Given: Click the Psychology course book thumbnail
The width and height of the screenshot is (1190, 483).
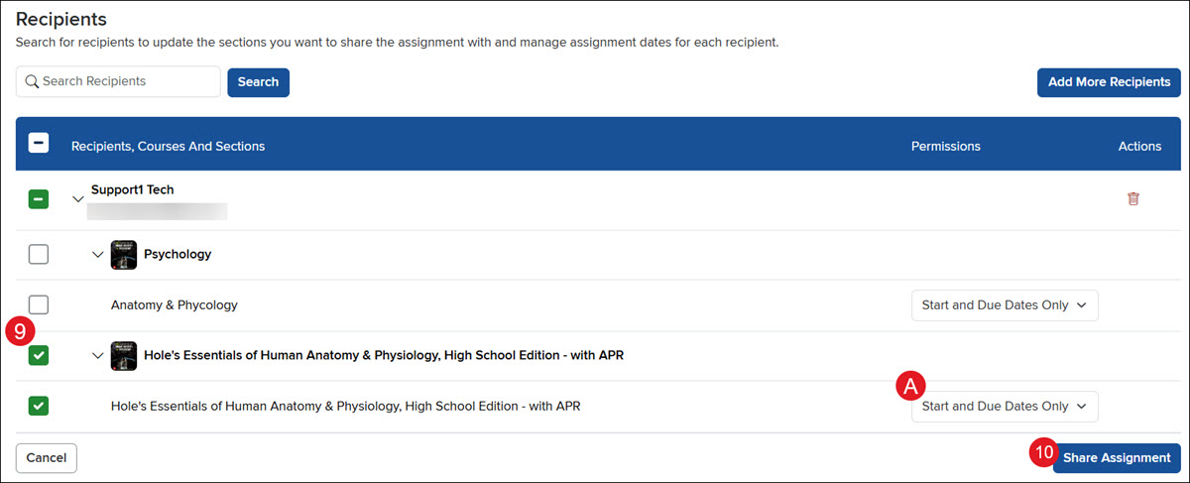Looking at the screenshot, I should [x=124, y=255].
